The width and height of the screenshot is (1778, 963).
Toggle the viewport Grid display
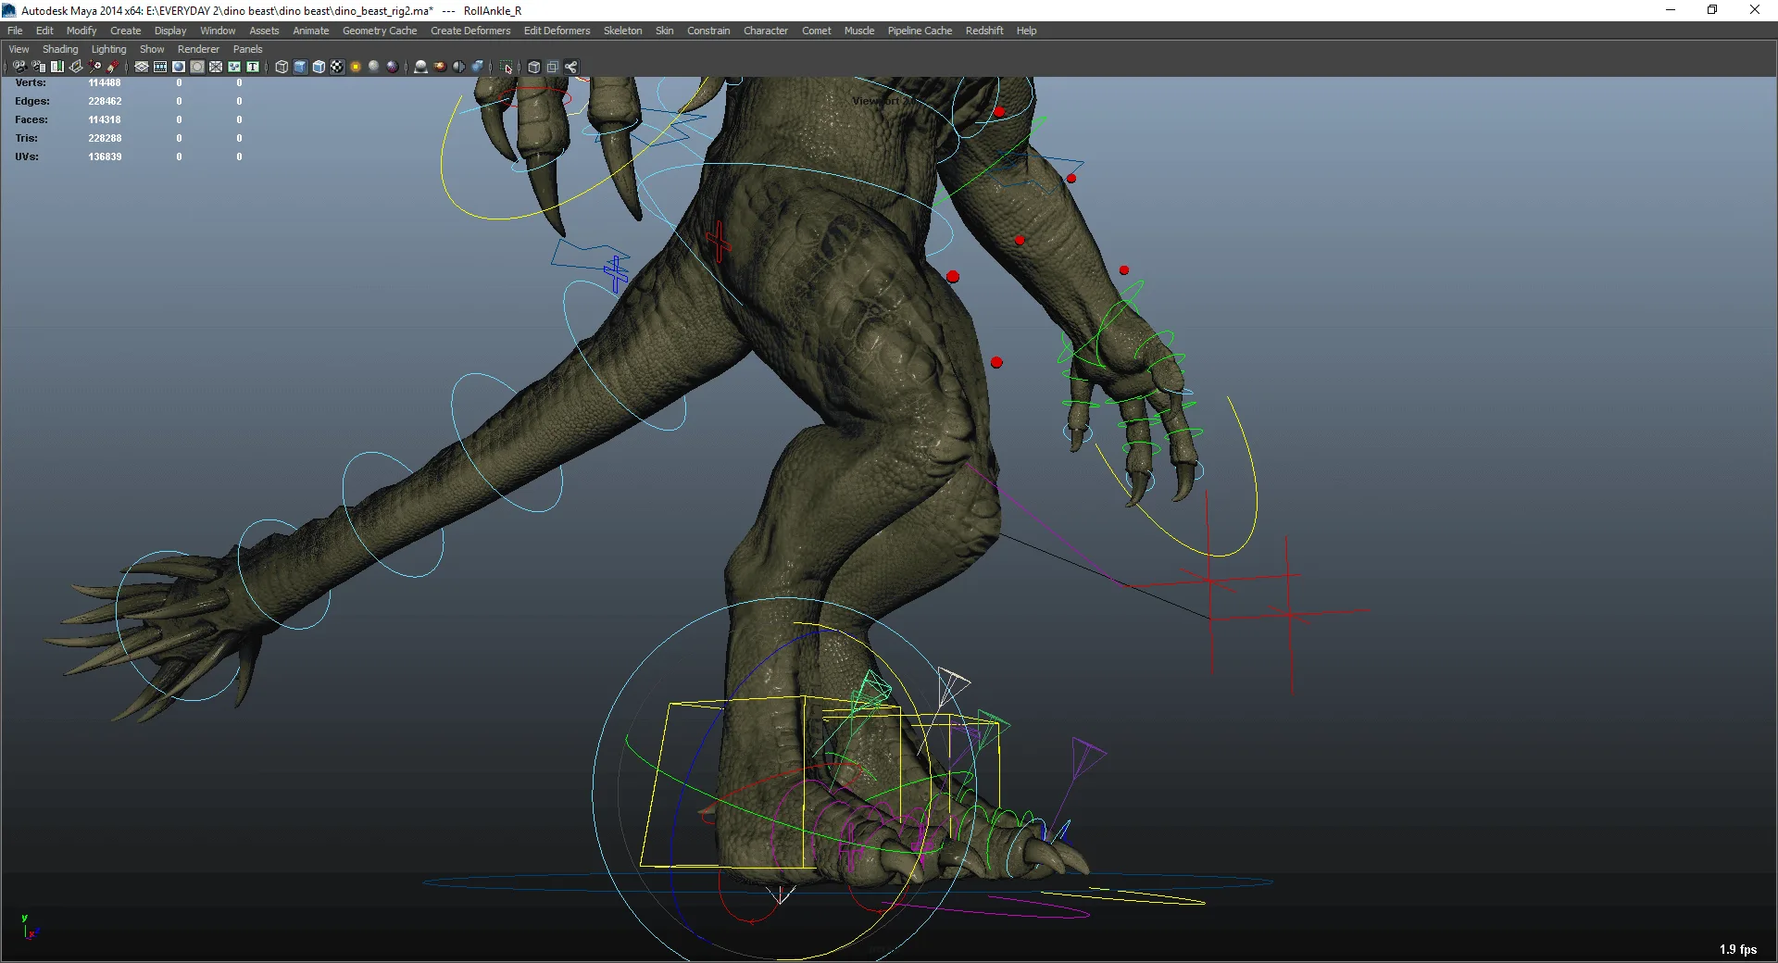pos(142,67)
